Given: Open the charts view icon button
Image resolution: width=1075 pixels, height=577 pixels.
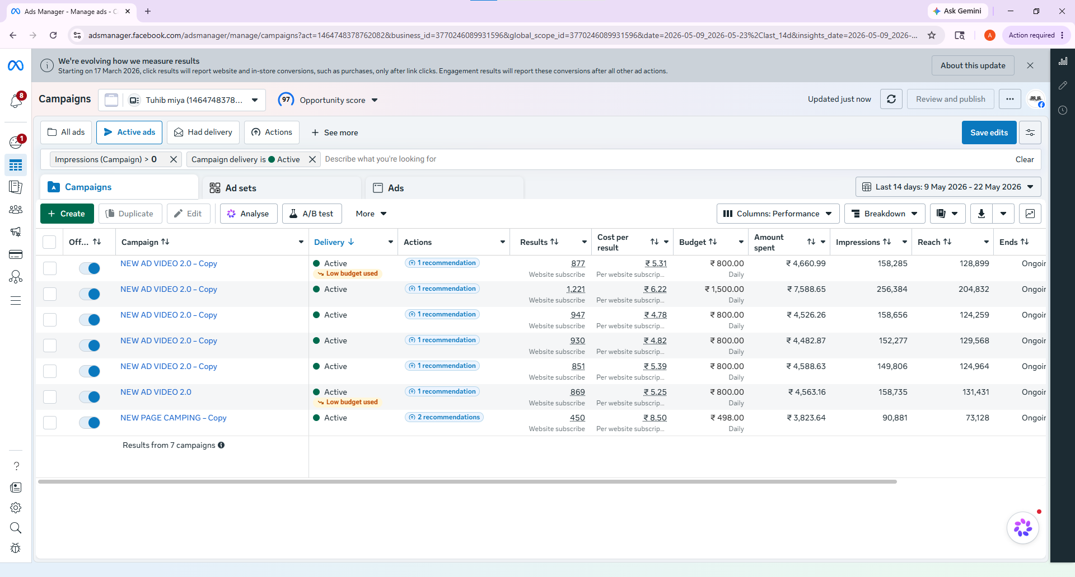Looking at the screenshot, I should [x=1030, y=214].
